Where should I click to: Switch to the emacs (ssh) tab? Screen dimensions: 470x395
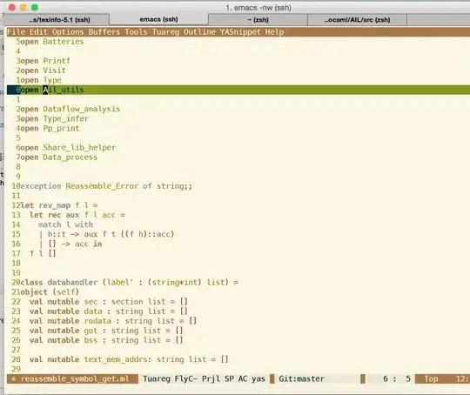[158, 19]
